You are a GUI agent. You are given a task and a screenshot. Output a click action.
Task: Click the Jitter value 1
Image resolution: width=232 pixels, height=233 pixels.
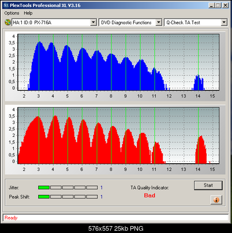click(102, 187)
